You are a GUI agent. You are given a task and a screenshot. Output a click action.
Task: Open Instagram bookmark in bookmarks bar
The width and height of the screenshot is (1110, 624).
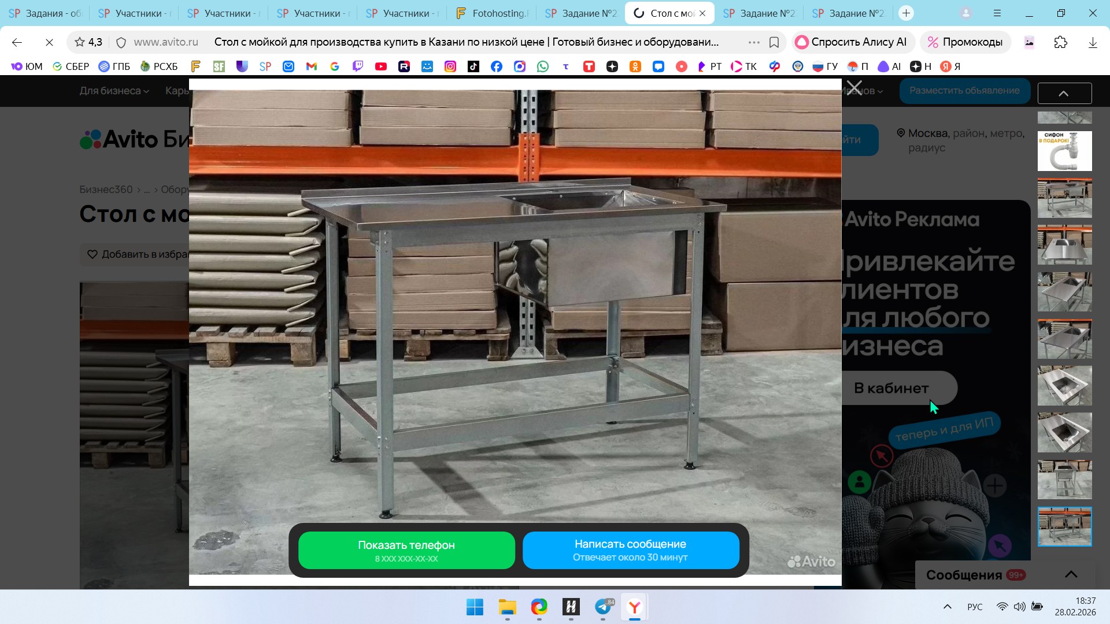[450, 66]
